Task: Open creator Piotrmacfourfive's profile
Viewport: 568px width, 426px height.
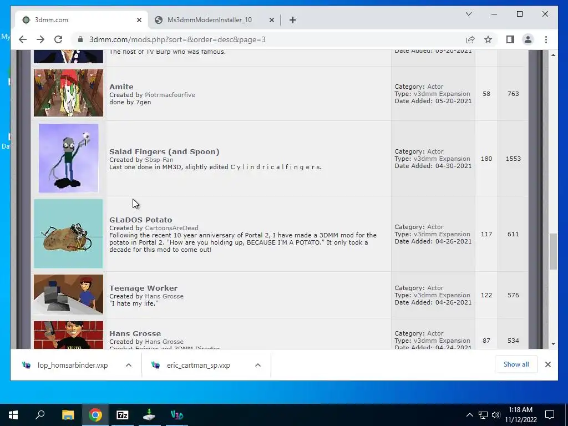Action: 170,95
